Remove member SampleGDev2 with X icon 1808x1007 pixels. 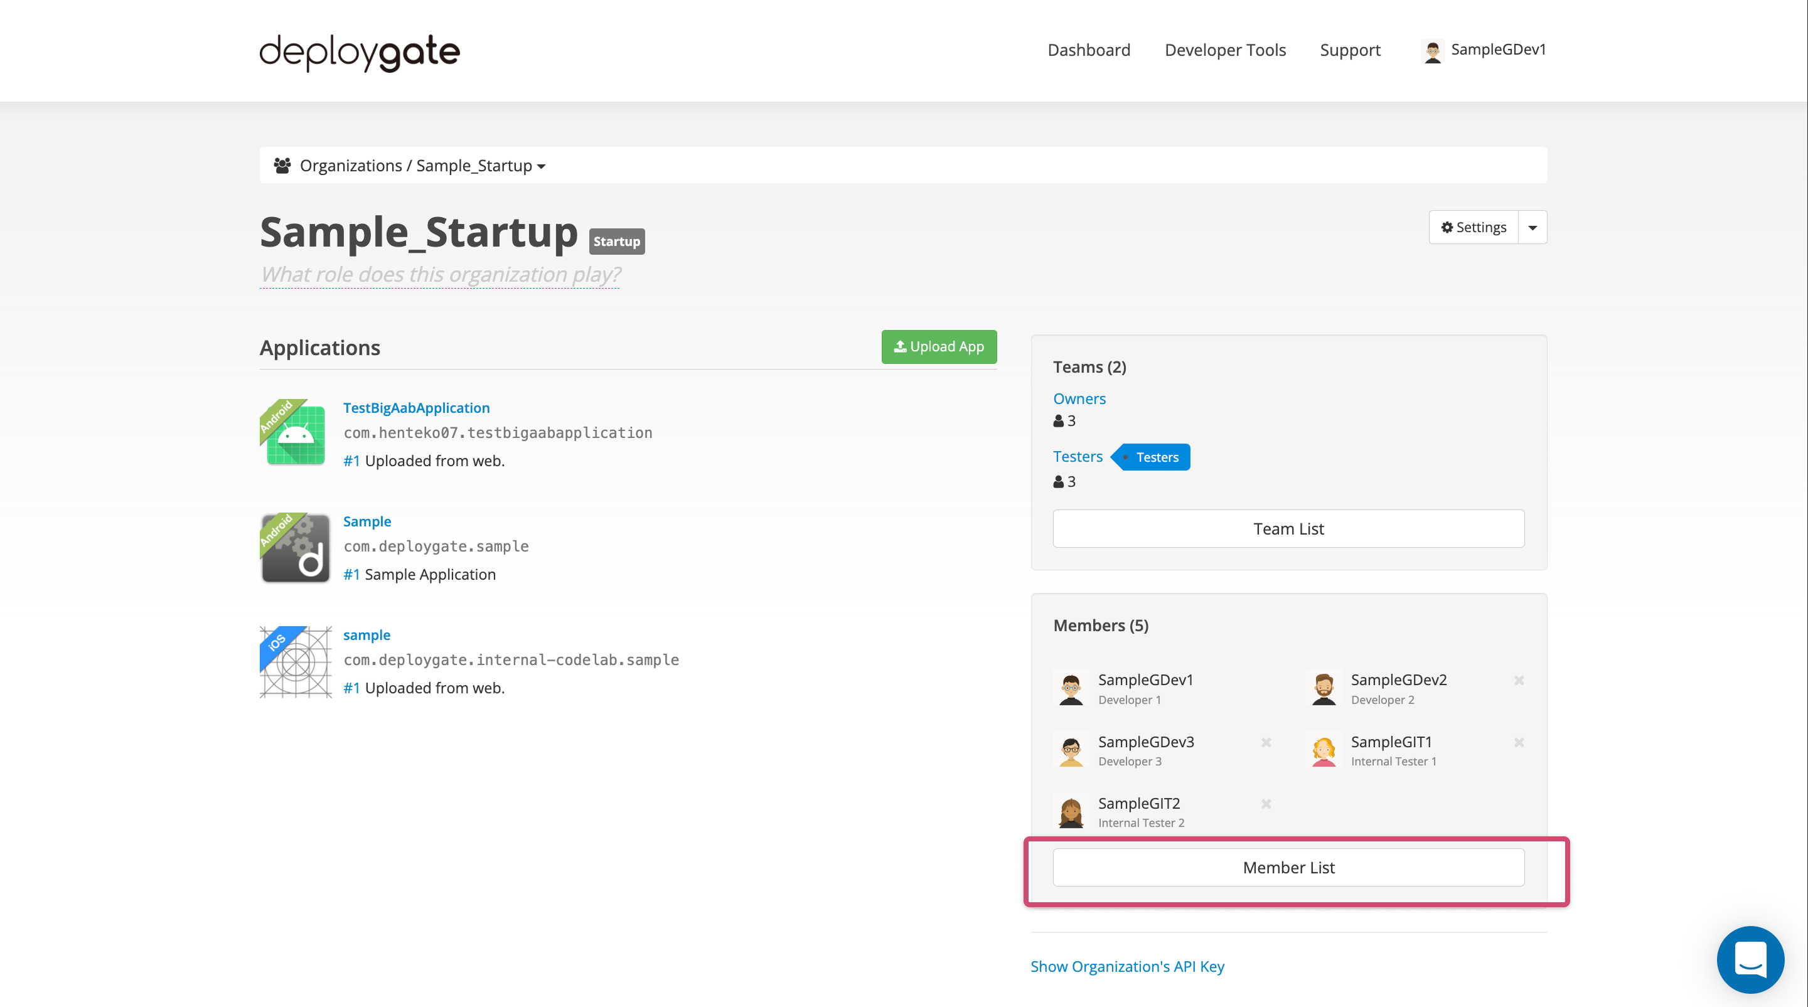pyautogui.click(x=1519, y=680)
